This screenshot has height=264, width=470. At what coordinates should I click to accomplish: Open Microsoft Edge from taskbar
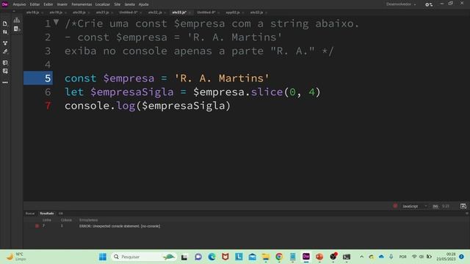[x=212, y=257]
